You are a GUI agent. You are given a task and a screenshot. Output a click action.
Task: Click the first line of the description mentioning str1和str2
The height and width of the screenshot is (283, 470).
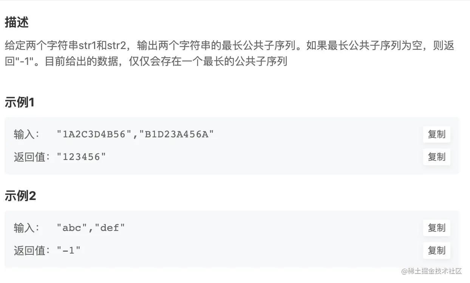(229, 46)
